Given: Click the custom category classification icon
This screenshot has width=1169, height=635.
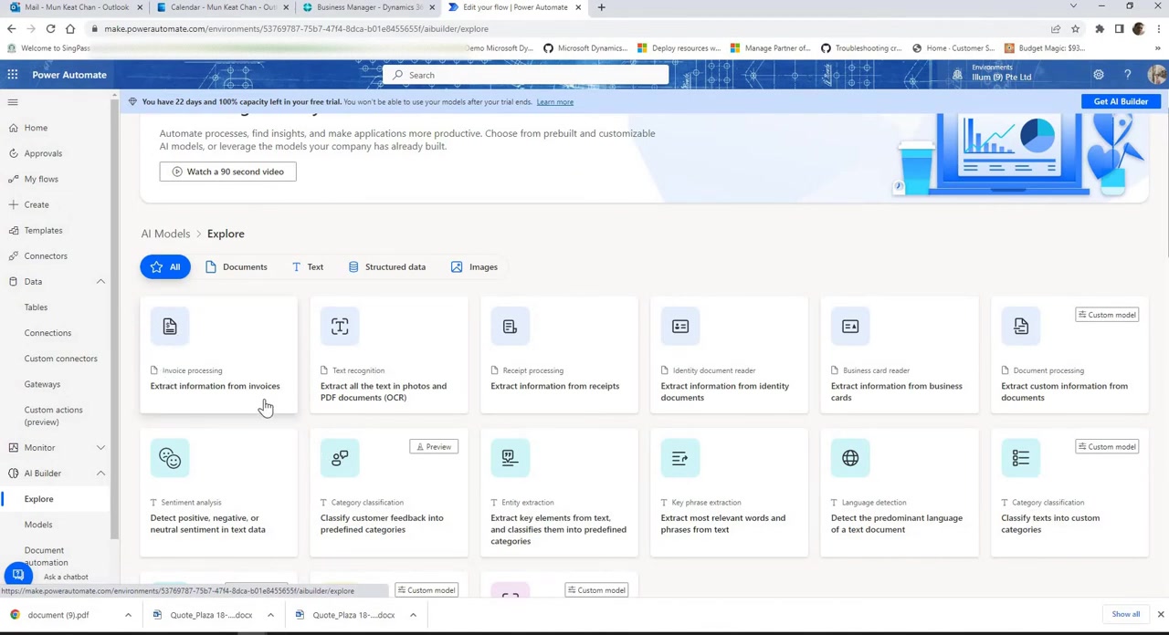Looking at the screenshot, I should point(1020,458).
